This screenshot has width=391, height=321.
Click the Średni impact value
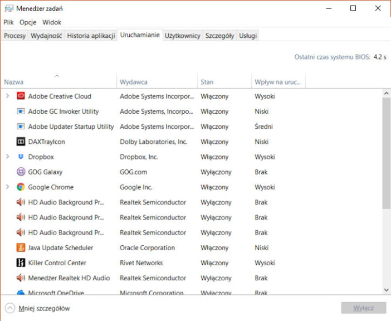(263, 127)
